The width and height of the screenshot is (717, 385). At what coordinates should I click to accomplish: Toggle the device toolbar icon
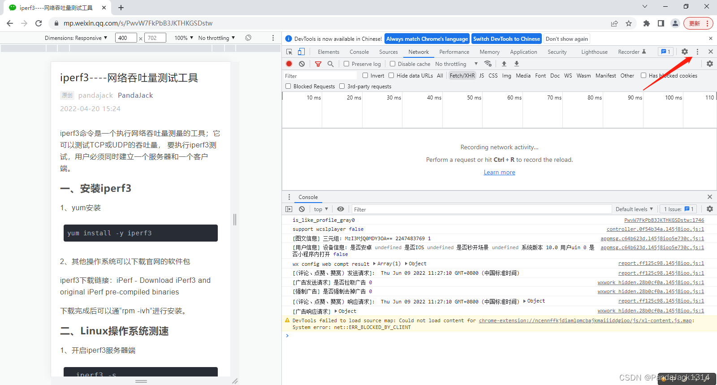[302, 52]
